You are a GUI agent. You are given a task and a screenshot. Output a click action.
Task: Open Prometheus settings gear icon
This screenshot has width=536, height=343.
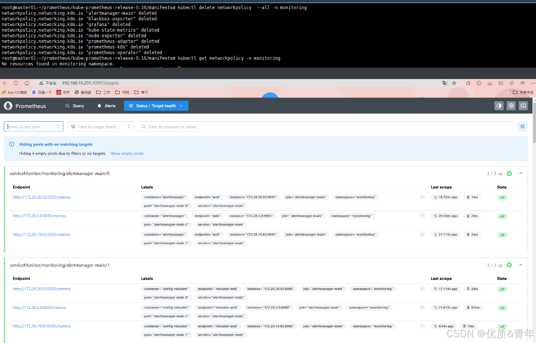click(x=511, y=106)
